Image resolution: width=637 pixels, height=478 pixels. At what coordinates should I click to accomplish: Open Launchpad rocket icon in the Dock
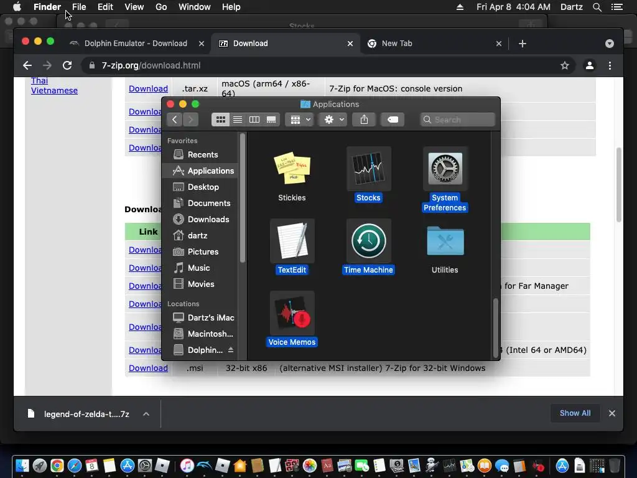[x=39, y=466]
